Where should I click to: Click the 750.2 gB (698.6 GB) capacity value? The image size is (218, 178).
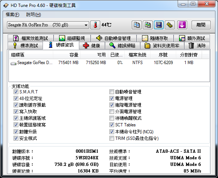pos(76,164)
